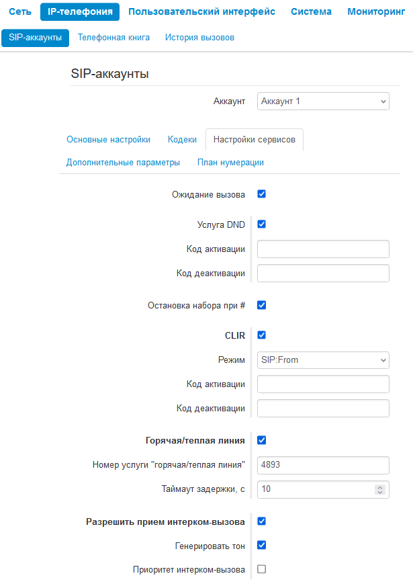
Task: Toggle Ожидание вызова checkbox
Action: (262, 194)
